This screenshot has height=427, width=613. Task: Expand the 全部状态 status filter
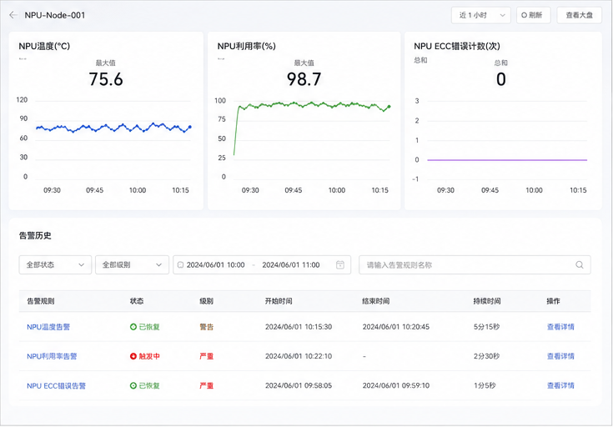coord(55,264)
